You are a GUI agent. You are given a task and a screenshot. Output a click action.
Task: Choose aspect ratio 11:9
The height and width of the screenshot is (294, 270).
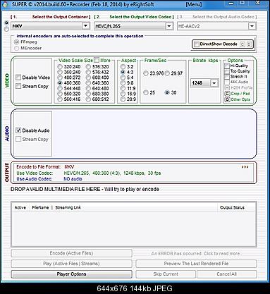click(x=123, y=88)
